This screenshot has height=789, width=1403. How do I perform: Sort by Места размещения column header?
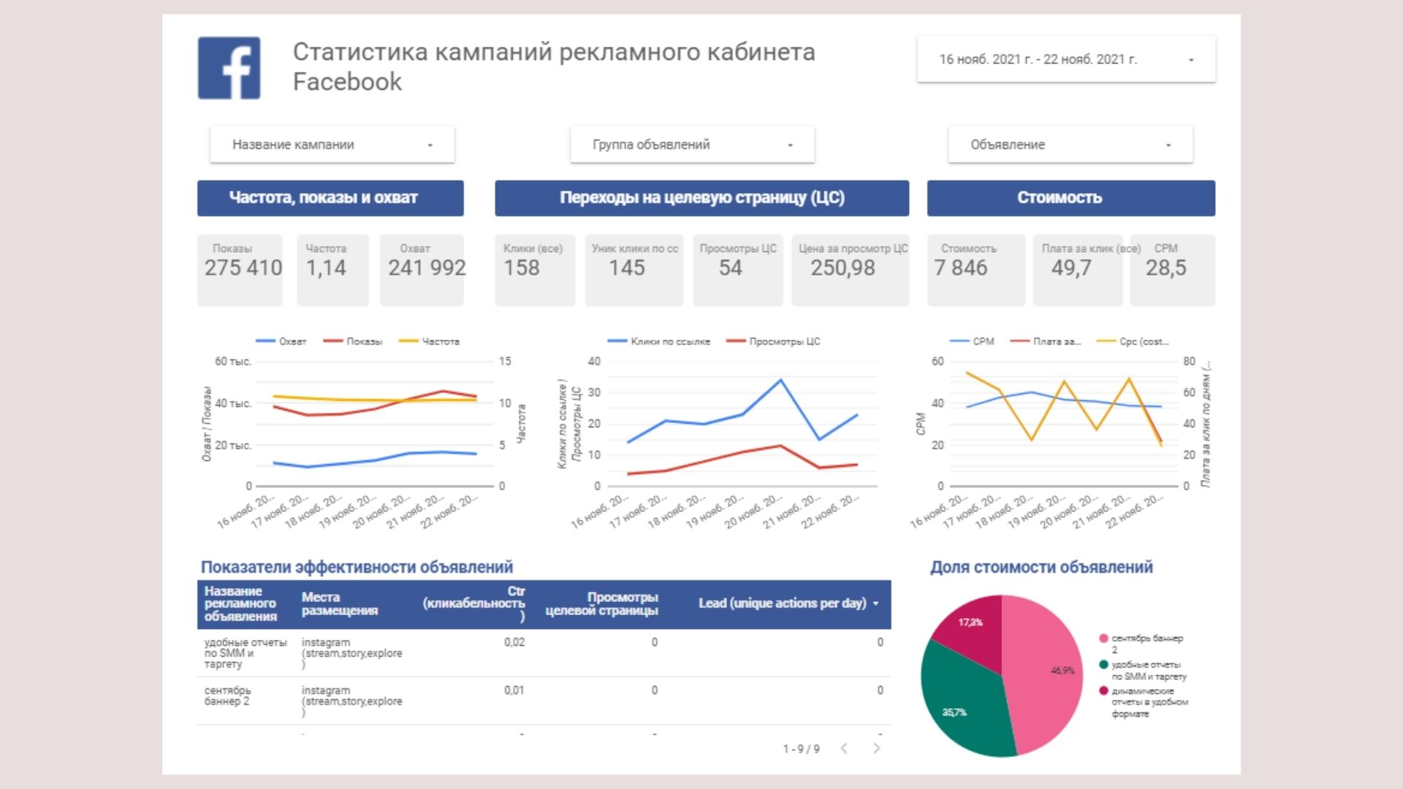(339, 603)
